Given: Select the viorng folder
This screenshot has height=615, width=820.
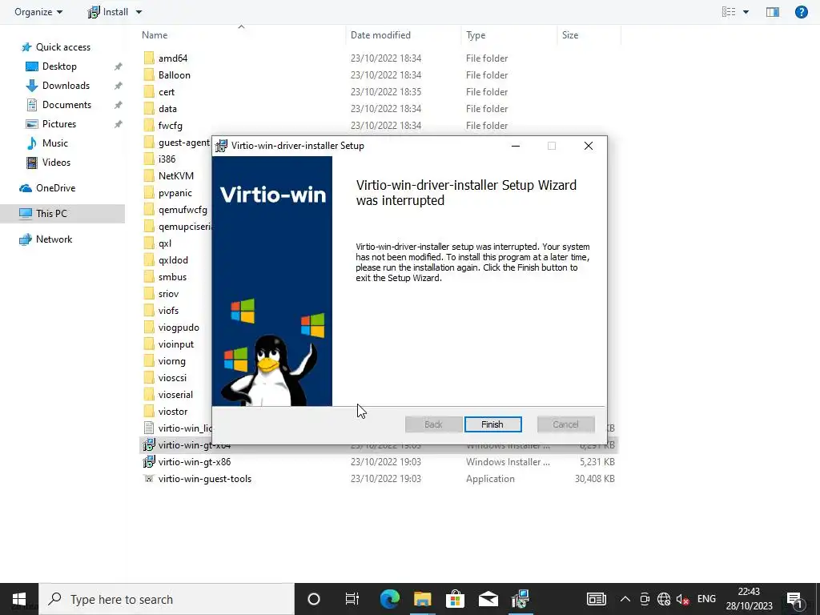Looking at the screenshot, I should coord(171,361).
